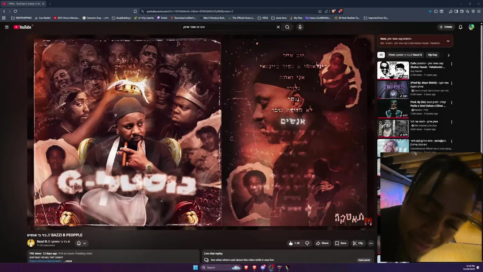Open the Ofek Adanek video thumbnail
The width and height of the screenshot is (483, 272).
pos(393,128)
